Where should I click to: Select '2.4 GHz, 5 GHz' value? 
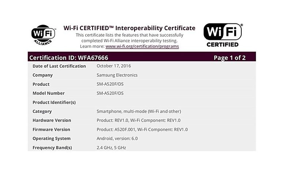(x=111, y=148)
